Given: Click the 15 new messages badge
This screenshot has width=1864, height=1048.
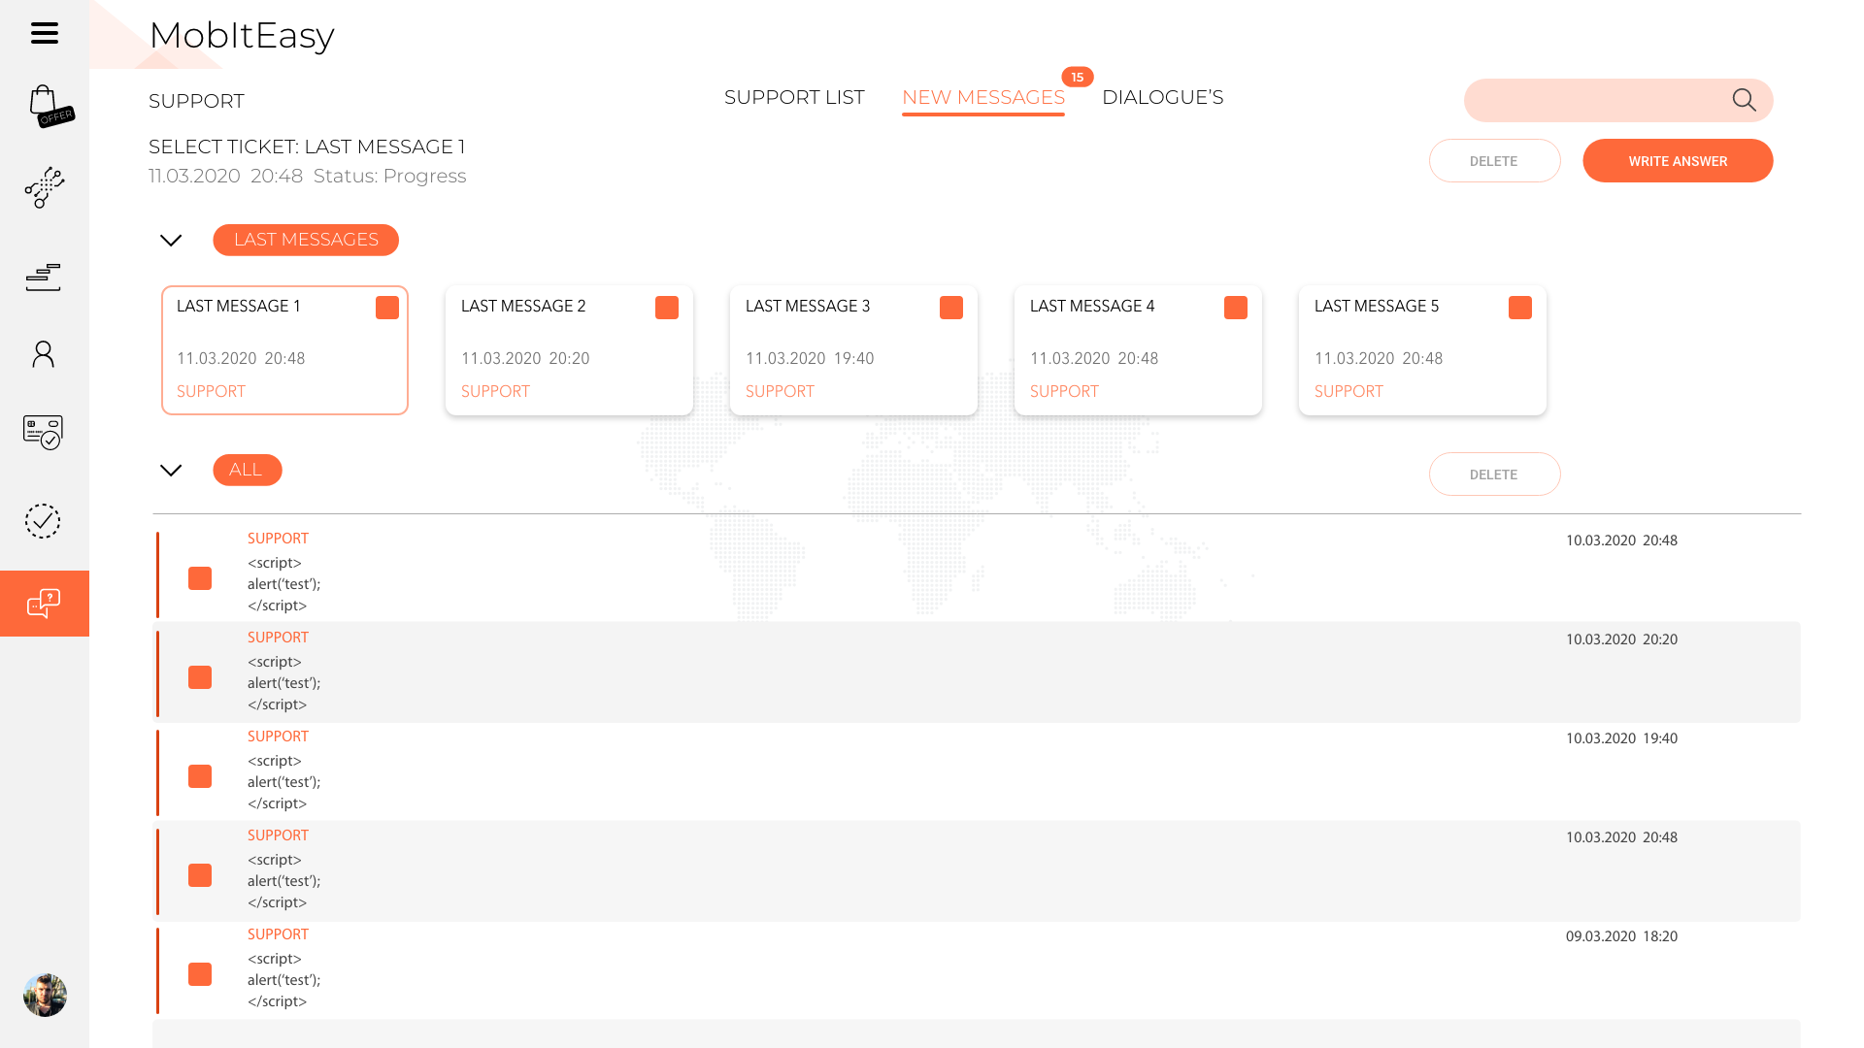Looking at the screenshot, I should point(1078,77).
